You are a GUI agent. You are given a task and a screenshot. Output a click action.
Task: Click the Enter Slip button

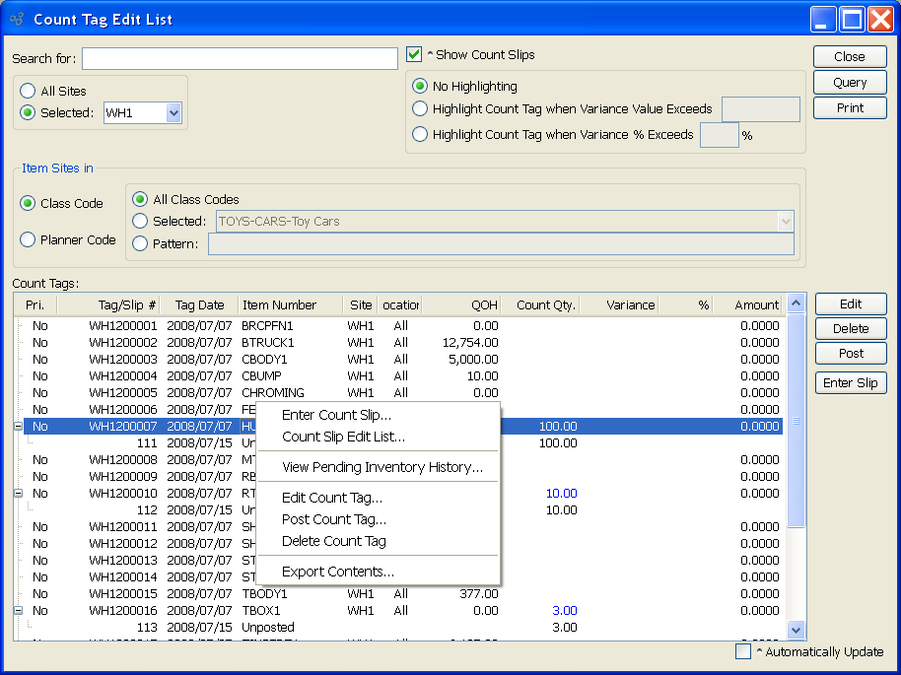[851, 383]
